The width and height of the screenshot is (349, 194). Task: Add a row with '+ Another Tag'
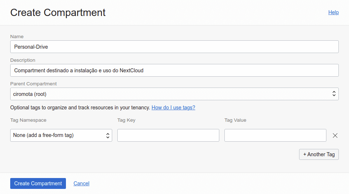point(319,154)
